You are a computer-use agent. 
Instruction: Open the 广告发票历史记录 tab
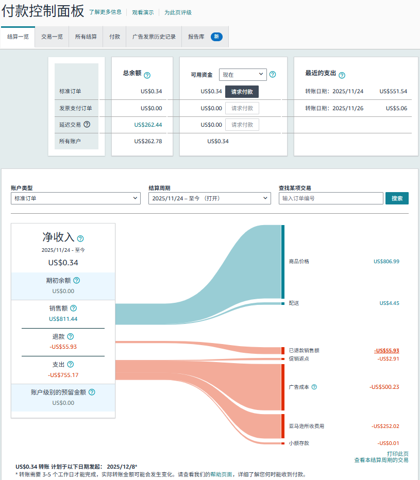pyautogui.click(x=154, y=37)
